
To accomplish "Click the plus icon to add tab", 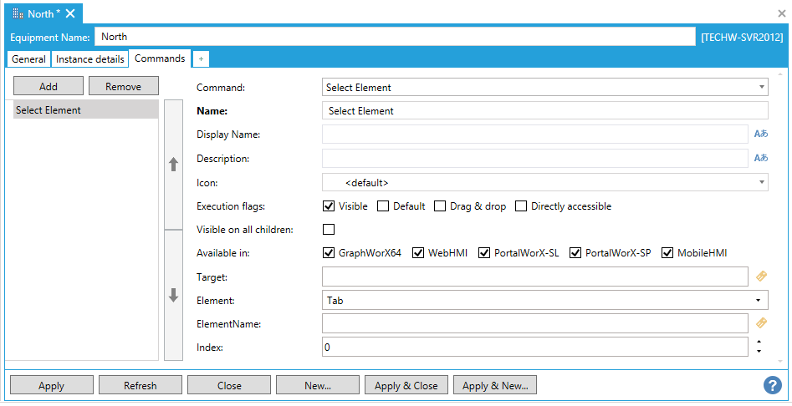I will point(201,59).
